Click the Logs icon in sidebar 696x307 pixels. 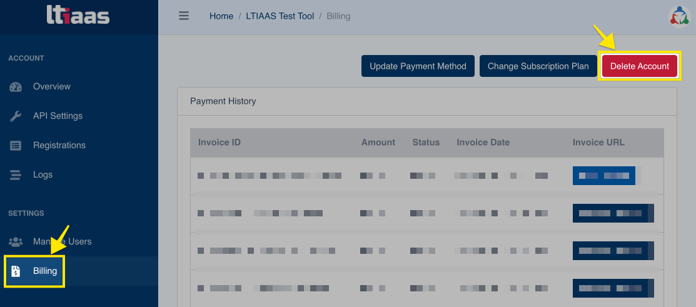(16, 175)
